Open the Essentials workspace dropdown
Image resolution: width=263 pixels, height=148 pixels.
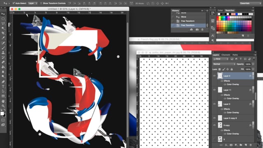pos(250,3)
